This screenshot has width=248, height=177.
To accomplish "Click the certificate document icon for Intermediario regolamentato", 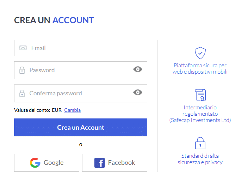I will click(200, 95).
